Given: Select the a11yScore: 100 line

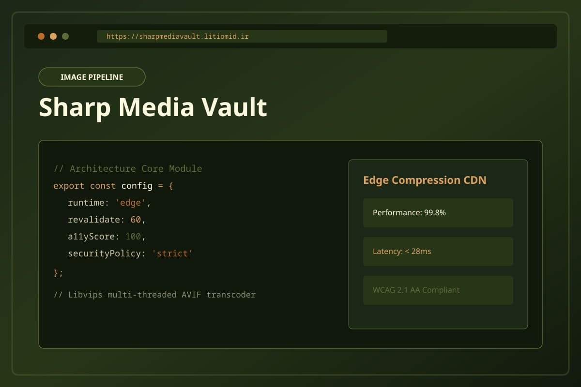Looking at the screenshot, I should click(107, 237).
